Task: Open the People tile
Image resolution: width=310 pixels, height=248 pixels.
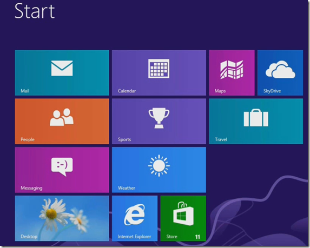Action: (x=62, y=121)
